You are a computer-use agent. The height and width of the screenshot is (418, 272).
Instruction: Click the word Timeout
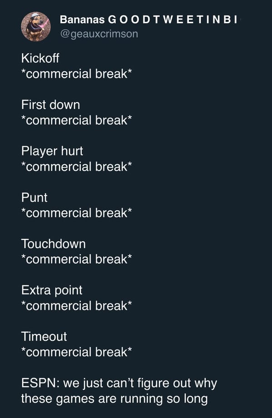point(44,336)
